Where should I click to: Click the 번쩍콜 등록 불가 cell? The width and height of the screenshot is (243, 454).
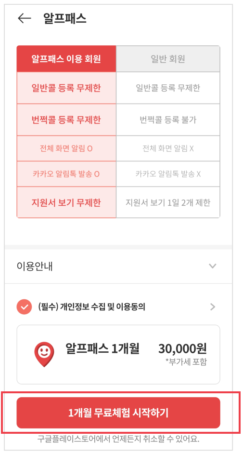tap(168, 120)
